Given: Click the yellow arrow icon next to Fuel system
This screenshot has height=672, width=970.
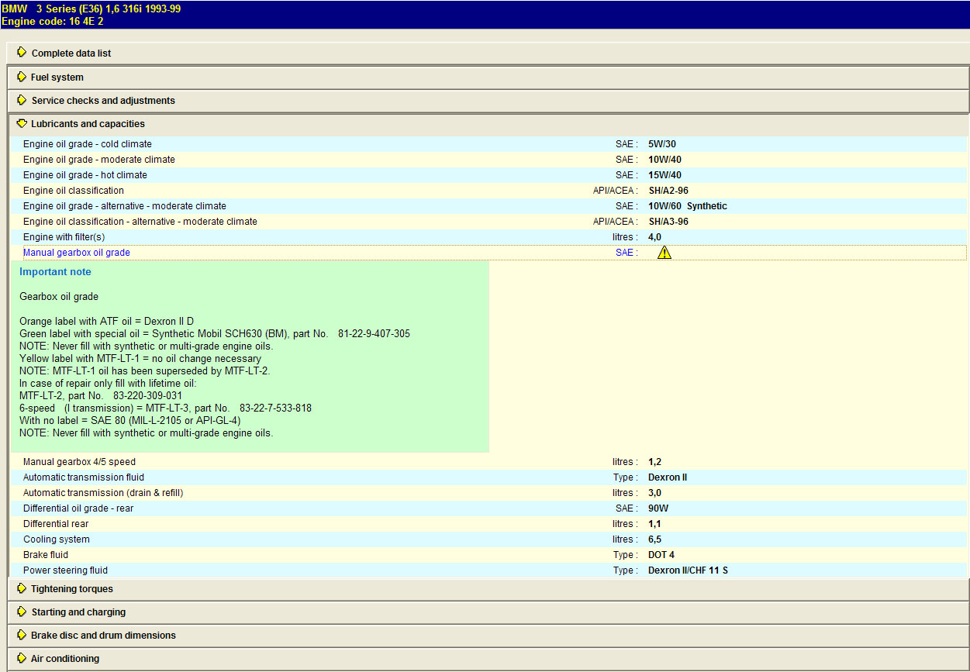Looking at the screenshot, I should tap(22, 77).
